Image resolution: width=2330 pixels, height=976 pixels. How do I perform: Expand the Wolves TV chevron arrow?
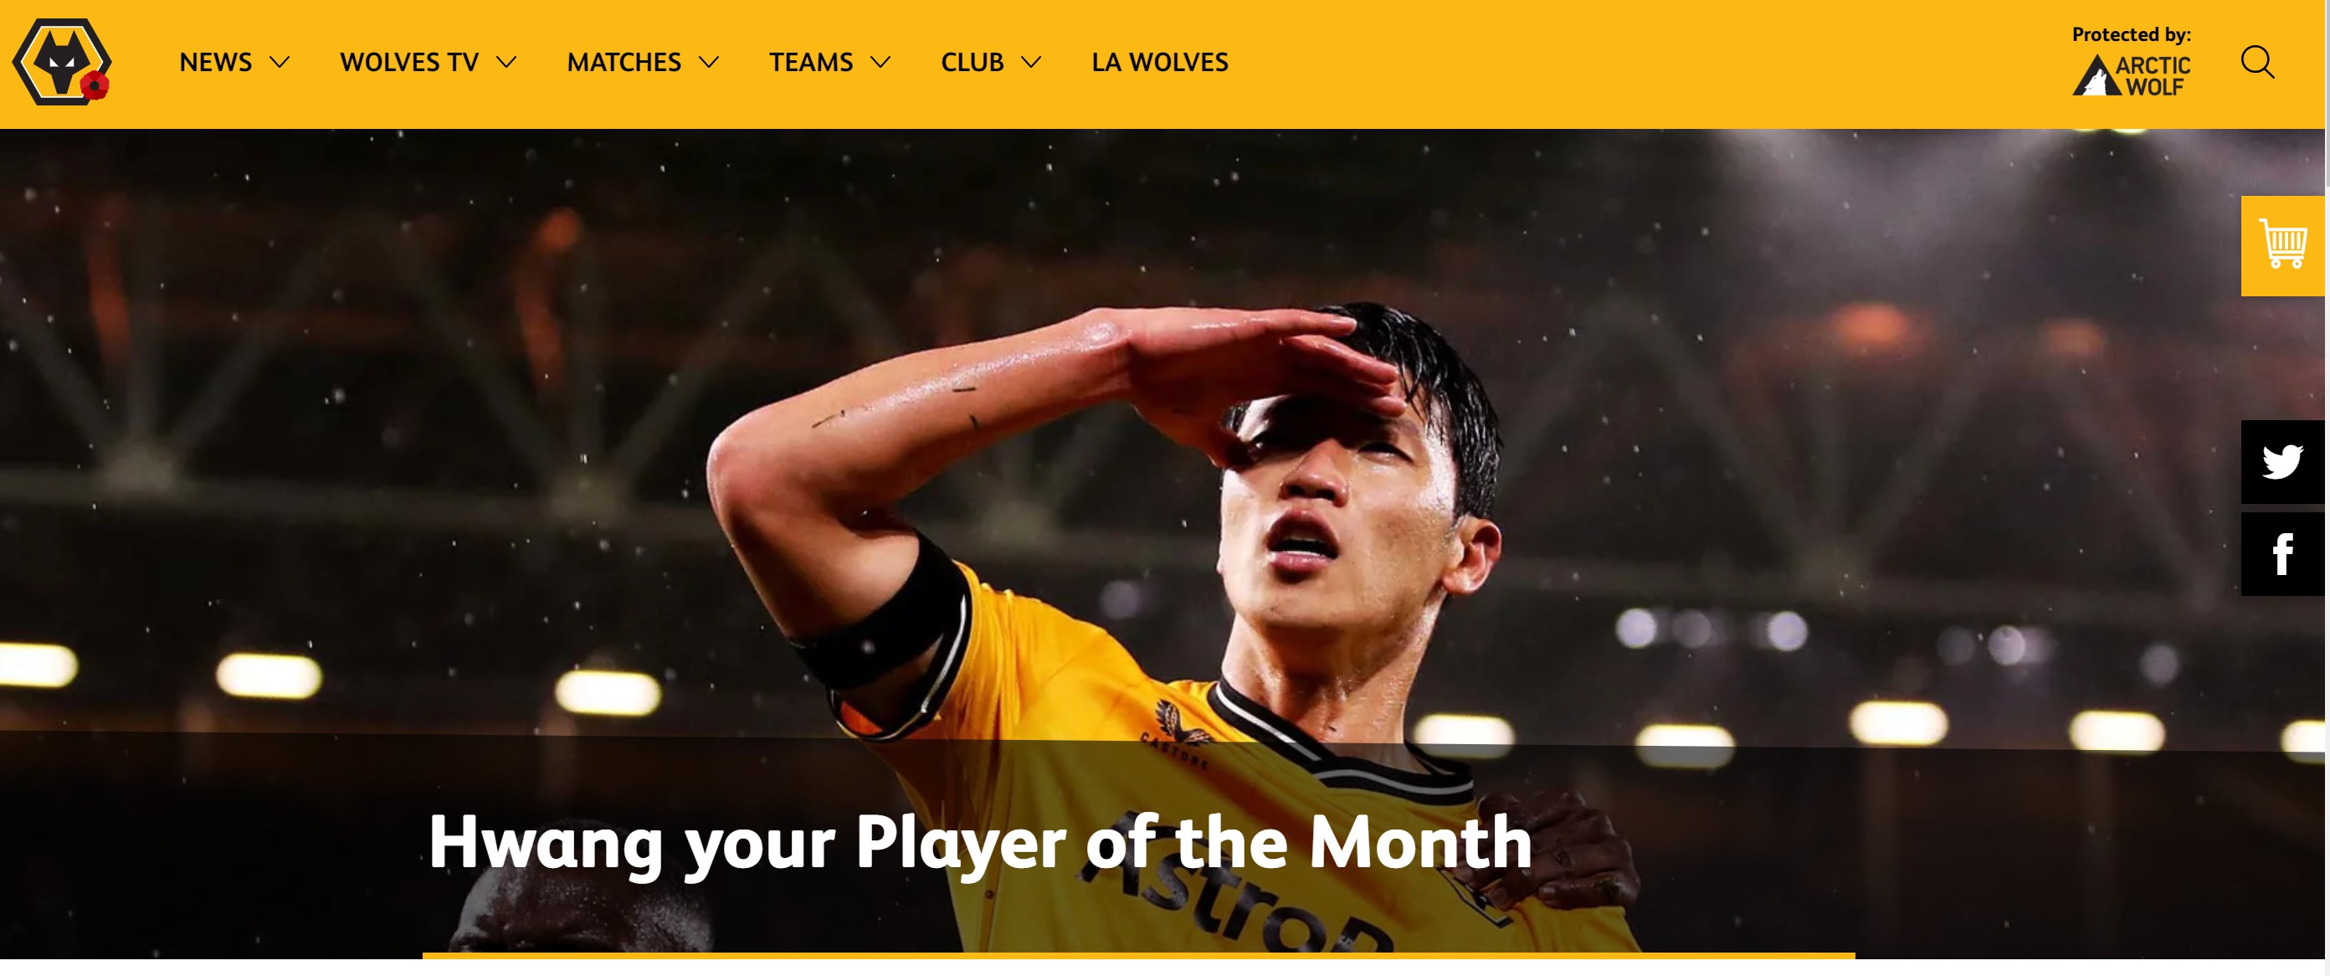coord(506,63)
